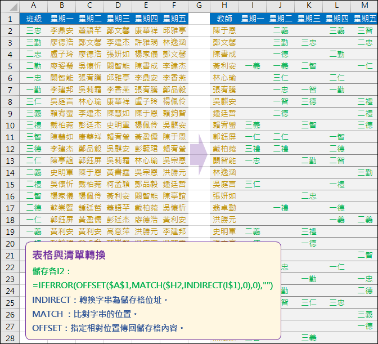Select cell A17 with class 二德
The image size is (378, 344).
tap(34, 208)
